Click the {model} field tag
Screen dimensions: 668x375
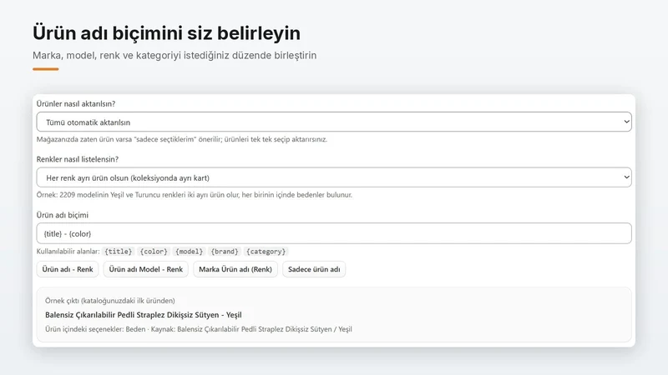[x=190, y=252]
